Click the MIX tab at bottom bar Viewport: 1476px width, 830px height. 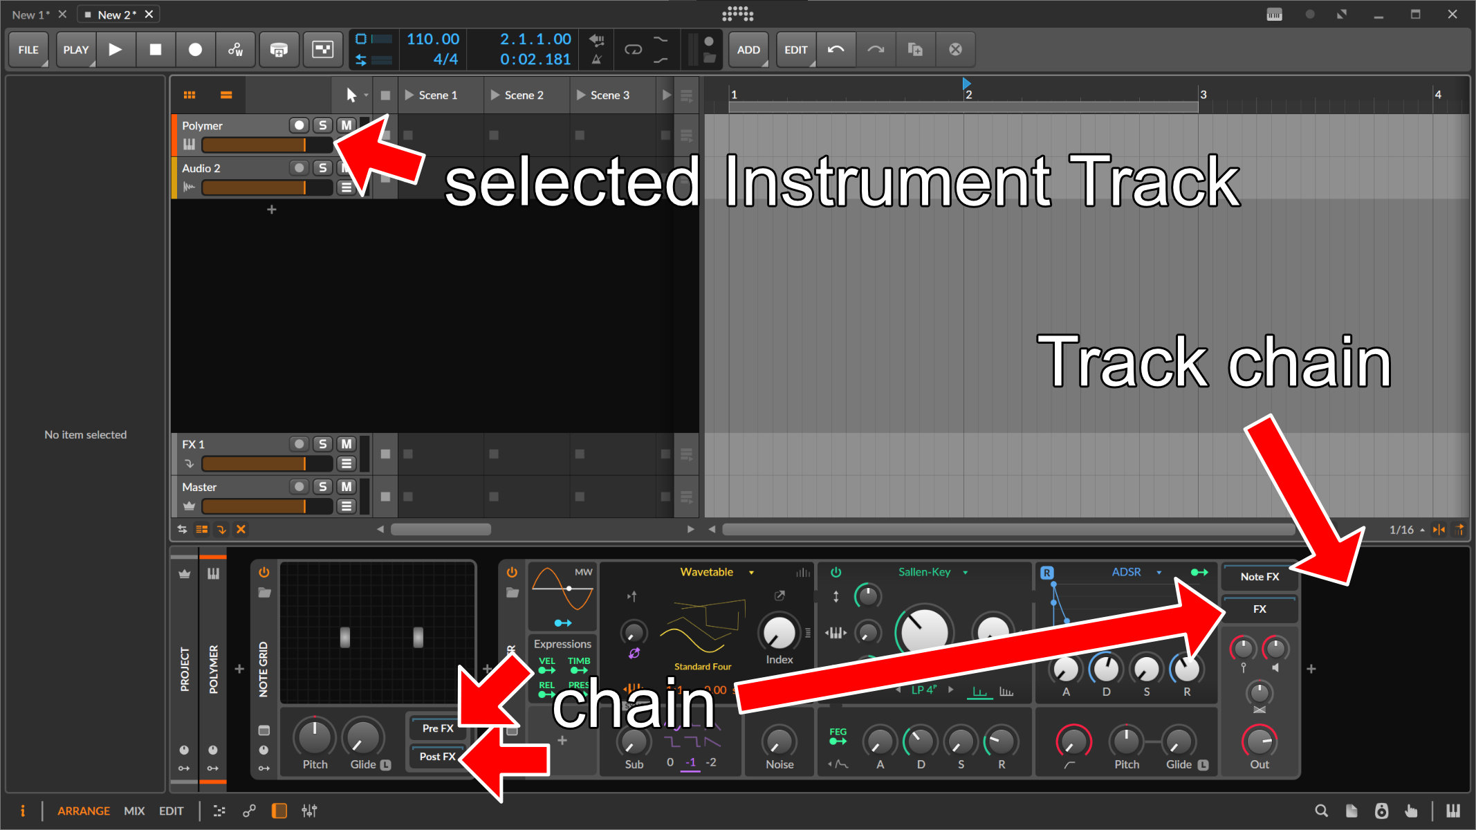133,811
